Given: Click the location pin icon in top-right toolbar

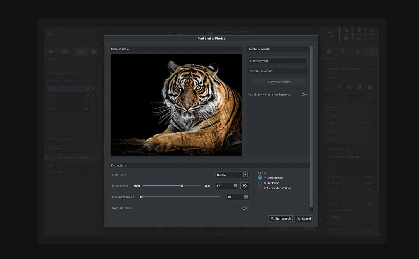Looking at the screenshot, I should click(x=359, y=30).
